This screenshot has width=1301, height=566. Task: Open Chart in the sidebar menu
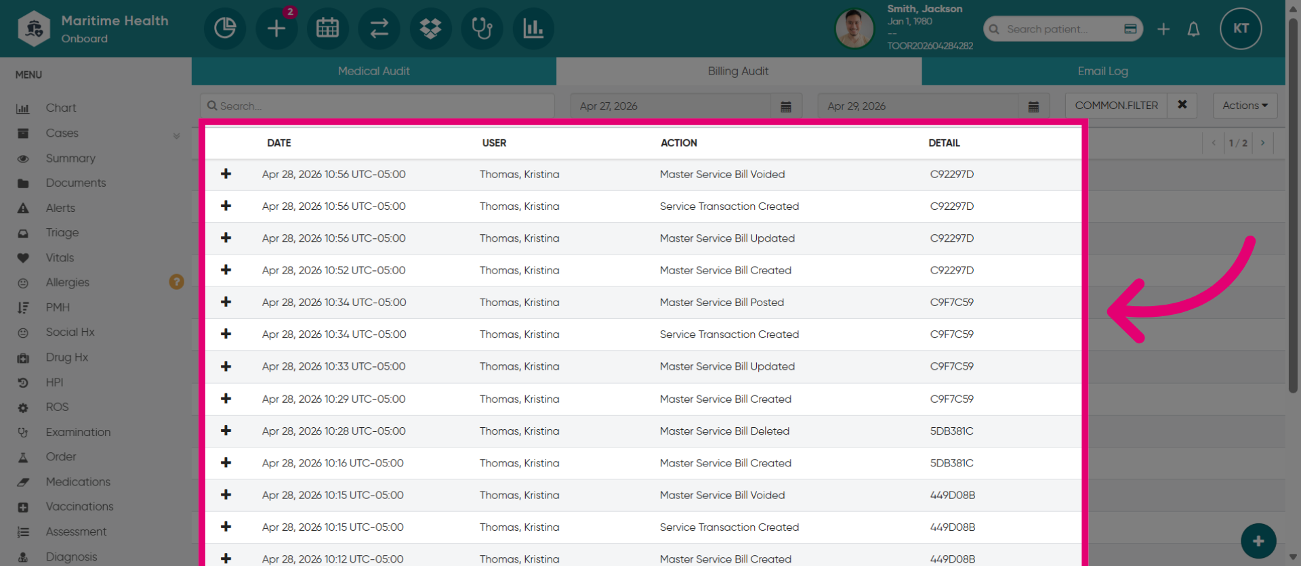click(x=61, y=108)
